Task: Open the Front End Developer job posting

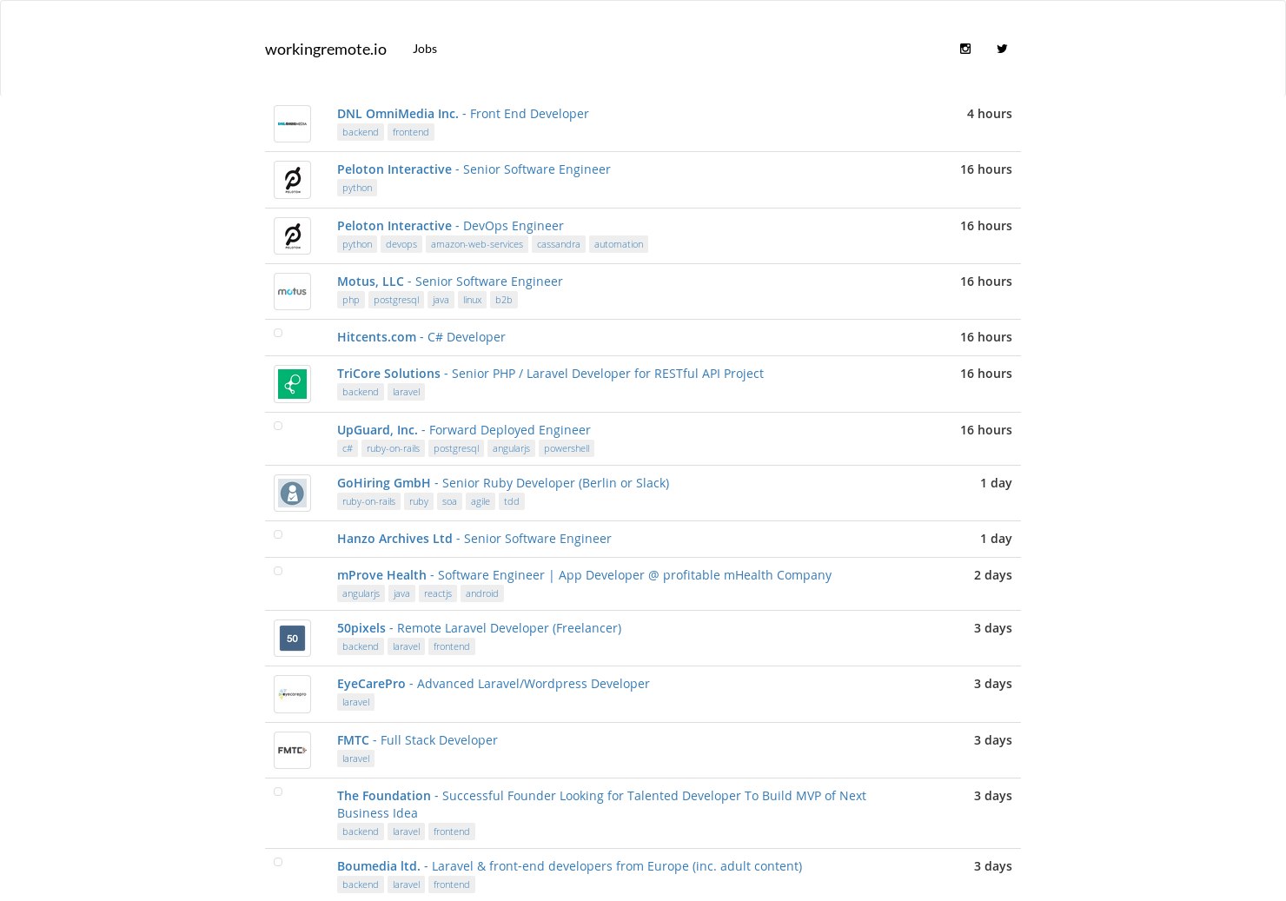Action: pyautogui.click(x=528, y=113)
